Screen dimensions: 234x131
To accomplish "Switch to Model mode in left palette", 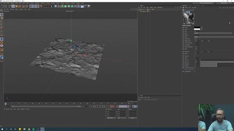I will point(1,15).
